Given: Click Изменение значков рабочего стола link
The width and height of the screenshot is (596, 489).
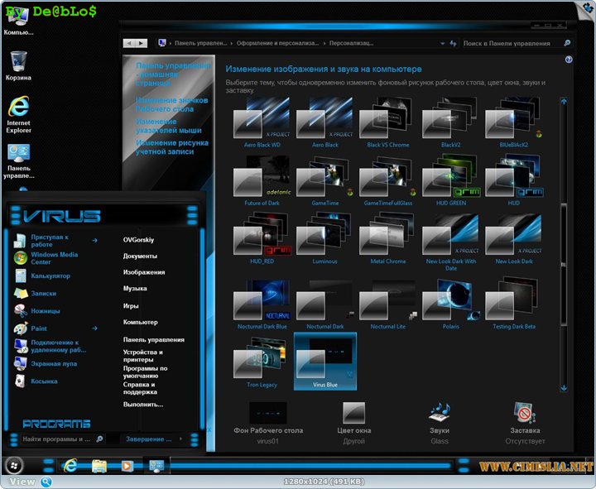Looking at the screenshot, I should tap(171, 104).
